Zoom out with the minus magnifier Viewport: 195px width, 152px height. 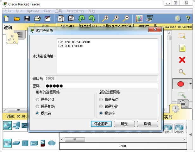coord(126,19)
